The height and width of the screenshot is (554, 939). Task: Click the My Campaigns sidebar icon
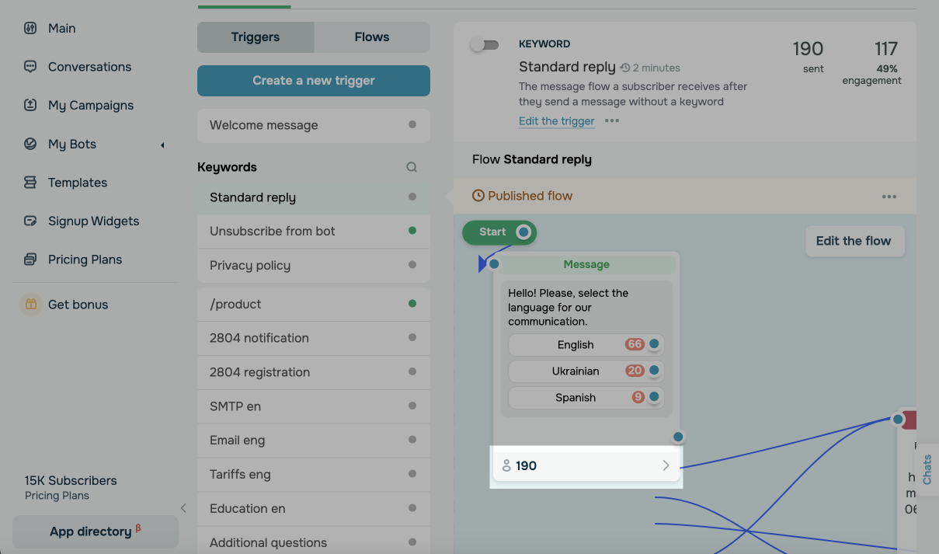(x=30, y=105)
